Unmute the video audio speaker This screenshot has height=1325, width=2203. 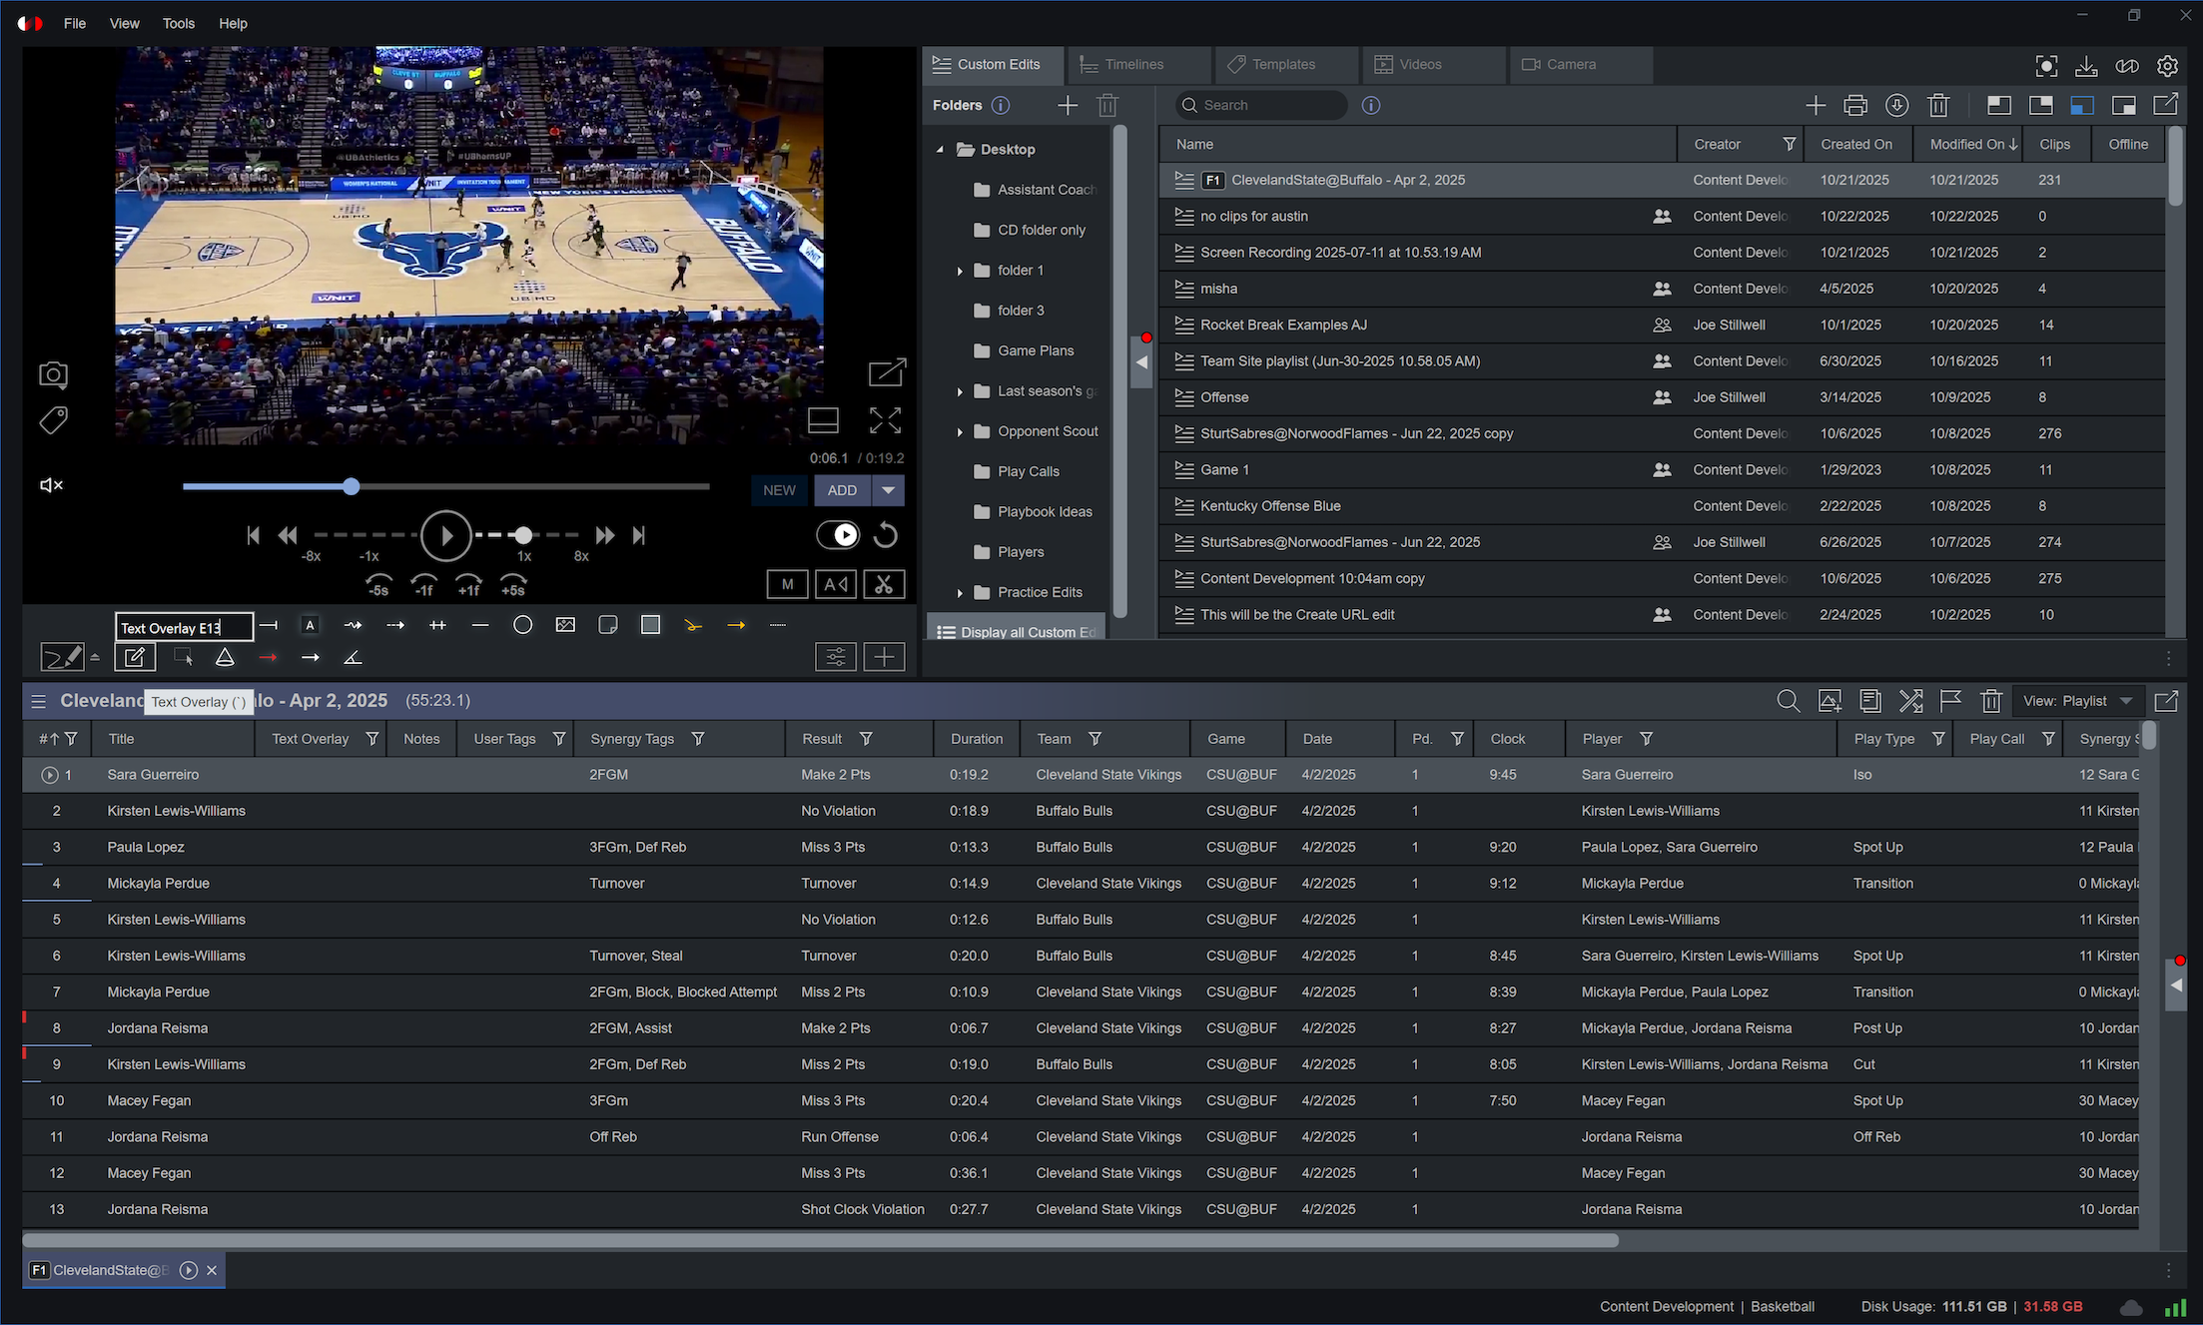(51, 485)
